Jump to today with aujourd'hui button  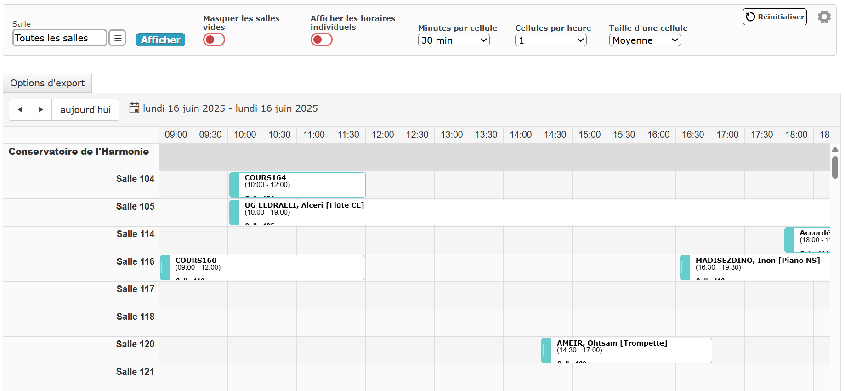coord(85,110)
